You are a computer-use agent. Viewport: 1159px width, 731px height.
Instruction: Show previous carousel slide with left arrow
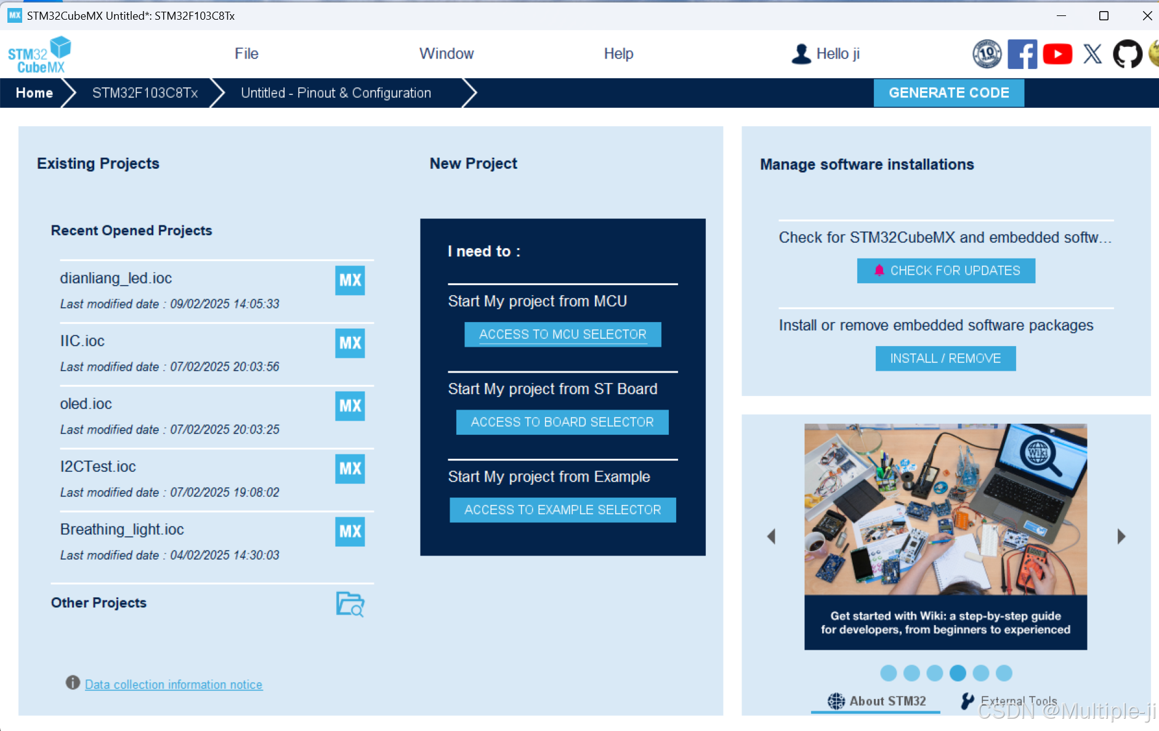click(771, 536)
